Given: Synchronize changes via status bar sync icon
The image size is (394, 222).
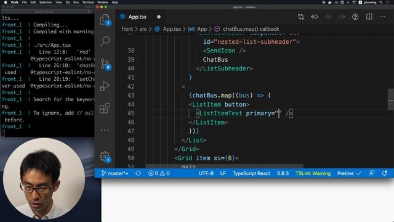Looking at the screenshot, I should (138, 173).
